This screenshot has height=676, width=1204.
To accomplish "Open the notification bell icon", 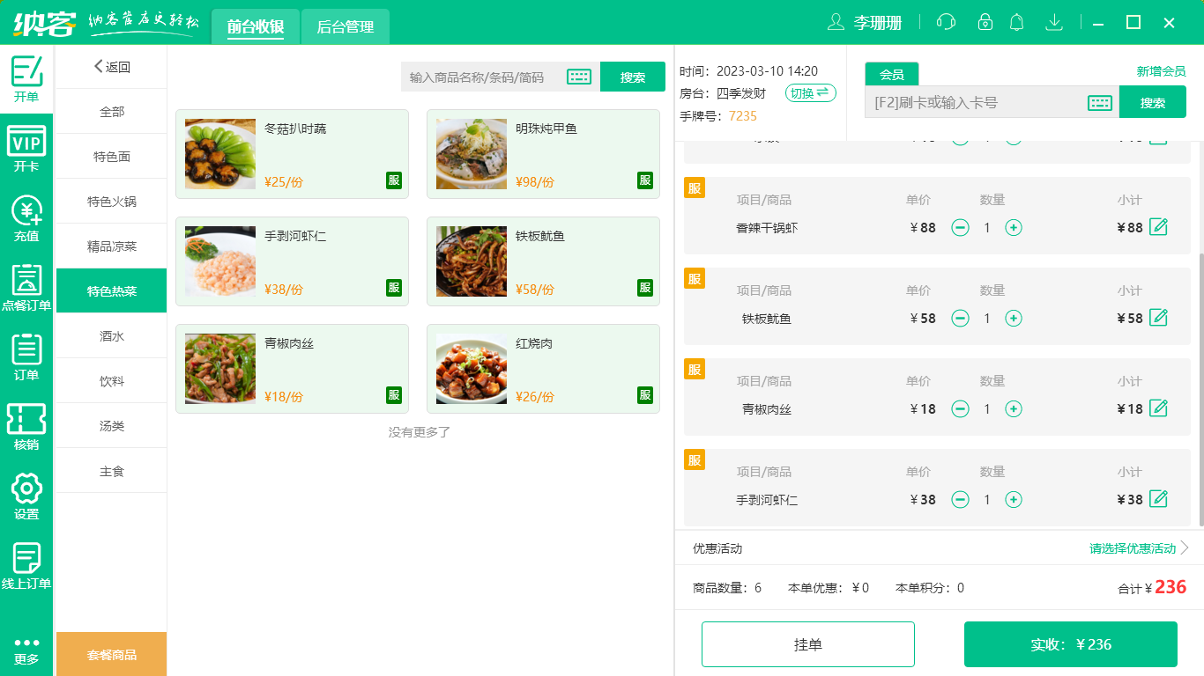I will pyautogui.click(x=1017, y=23).
